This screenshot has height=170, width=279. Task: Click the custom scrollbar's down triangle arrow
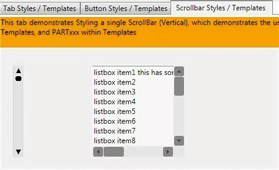click(x=19, y=152)
